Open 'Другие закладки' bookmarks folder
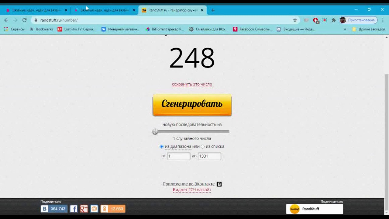389x219 pixels. click(368, 29)
